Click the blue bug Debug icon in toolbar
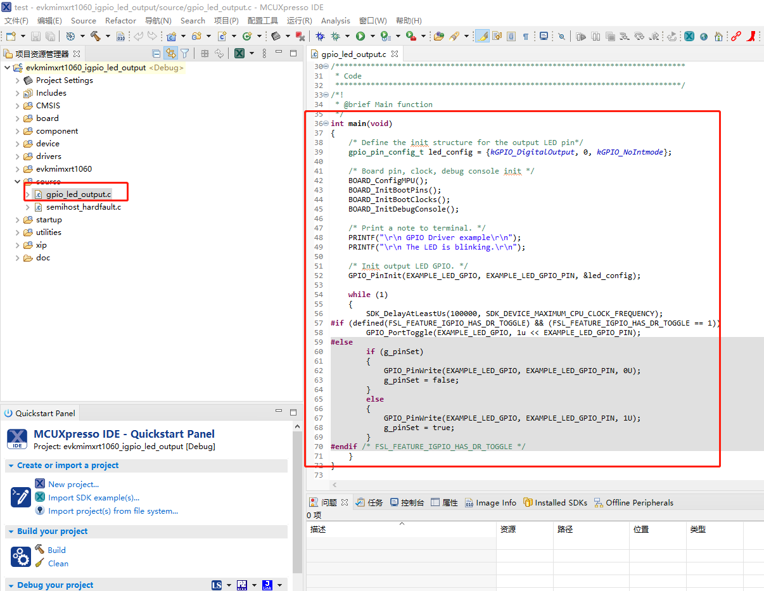This screenshot has width=764, height=591. click(320, 37)
